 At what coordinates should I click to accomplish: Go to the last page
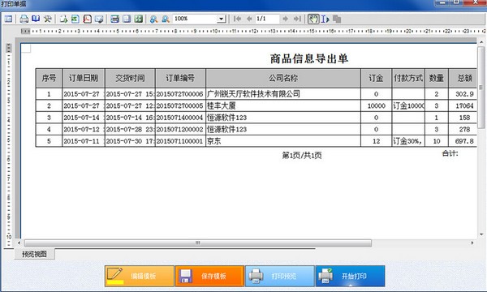click(x=297, y=19)
